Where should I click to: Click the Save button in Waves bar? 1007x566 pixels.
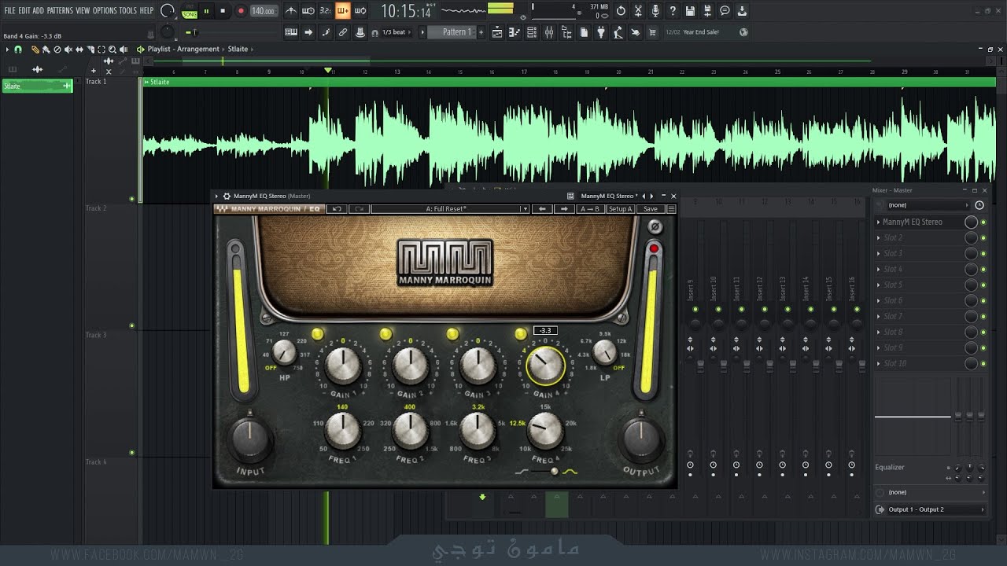pyautogui.click(x=651, y=209)
